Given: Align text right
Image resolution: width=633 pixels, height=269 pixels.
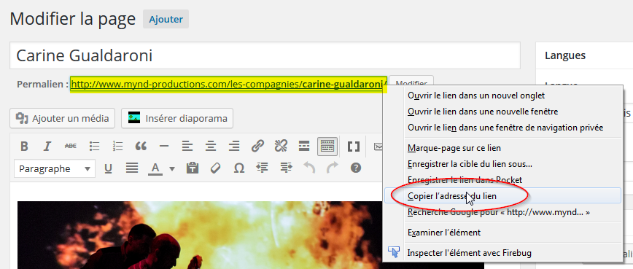Looking at the screenshot, I should [234, 146].
